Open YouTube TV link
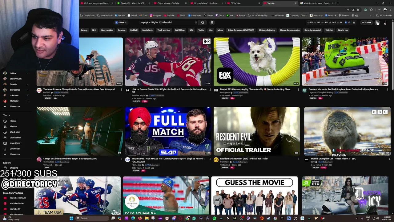 pyautogui.click(x=15, y=209)
